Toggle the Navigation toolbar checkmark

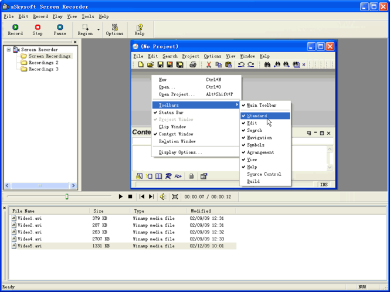click(x=265, y=138)
